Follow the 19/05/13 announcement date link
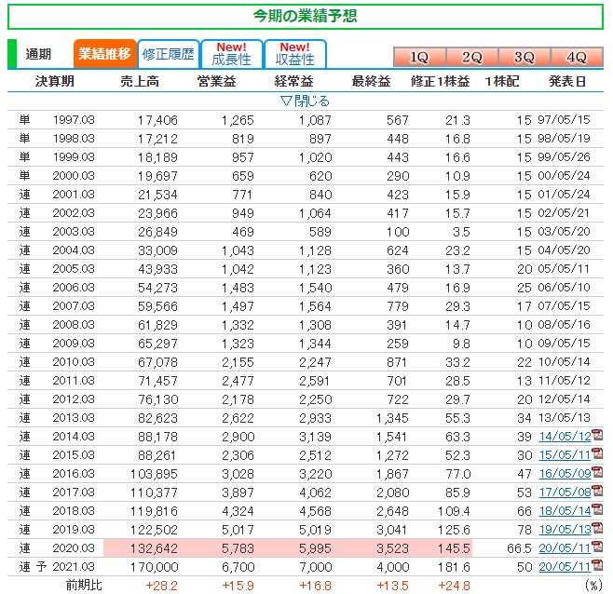This screenshot has height=594, width=613. point(565,529)
